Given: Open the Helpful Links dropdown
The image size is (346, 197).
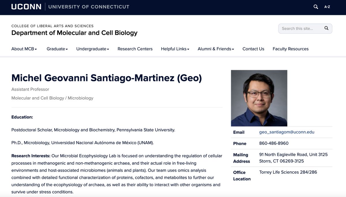Looking at the screenshot, I should (x=175, y=49).
